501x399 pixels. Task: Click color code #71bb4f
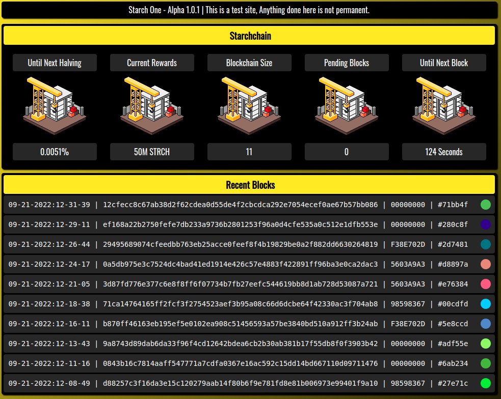(453, 205)
